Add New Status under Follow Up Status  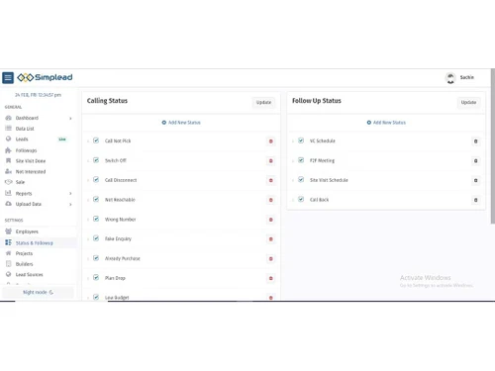tap(386, 123)
